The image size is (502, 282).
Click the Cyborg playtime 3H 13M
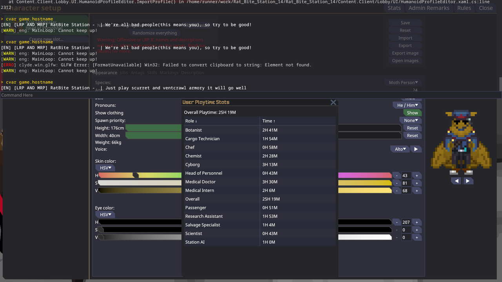(x=270, y=164)
